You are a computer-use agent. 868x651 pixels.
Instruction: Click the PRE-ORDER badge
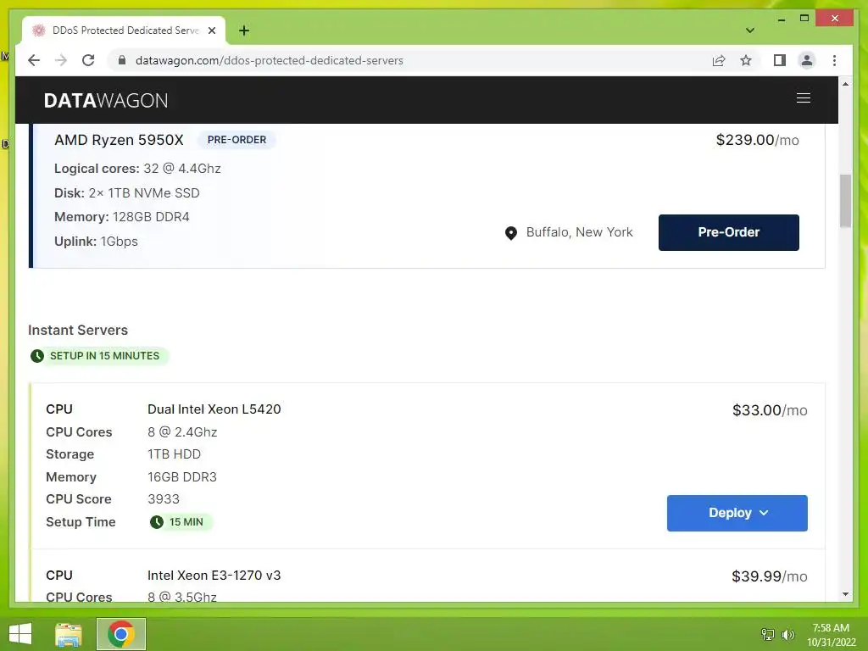(x=237, y=140)
